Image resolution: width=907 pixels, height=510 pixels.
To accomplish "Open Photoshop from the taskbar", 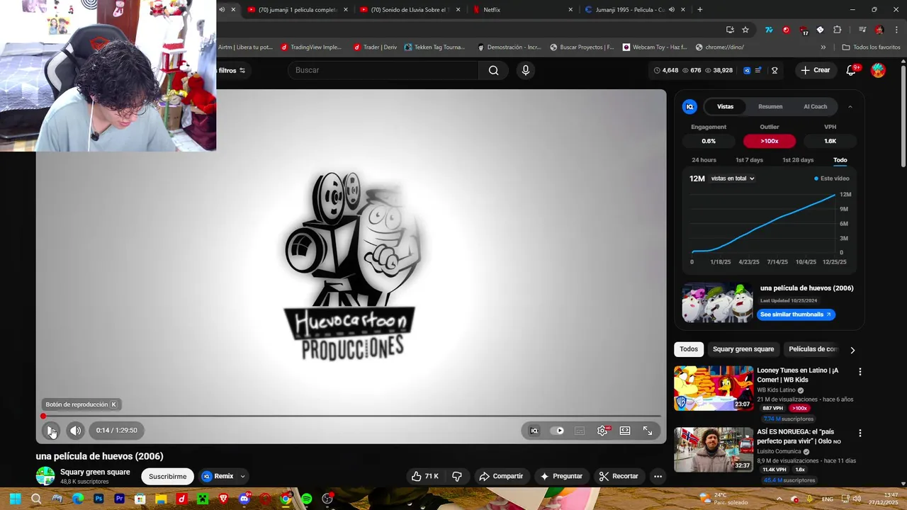I will [98, 499].
